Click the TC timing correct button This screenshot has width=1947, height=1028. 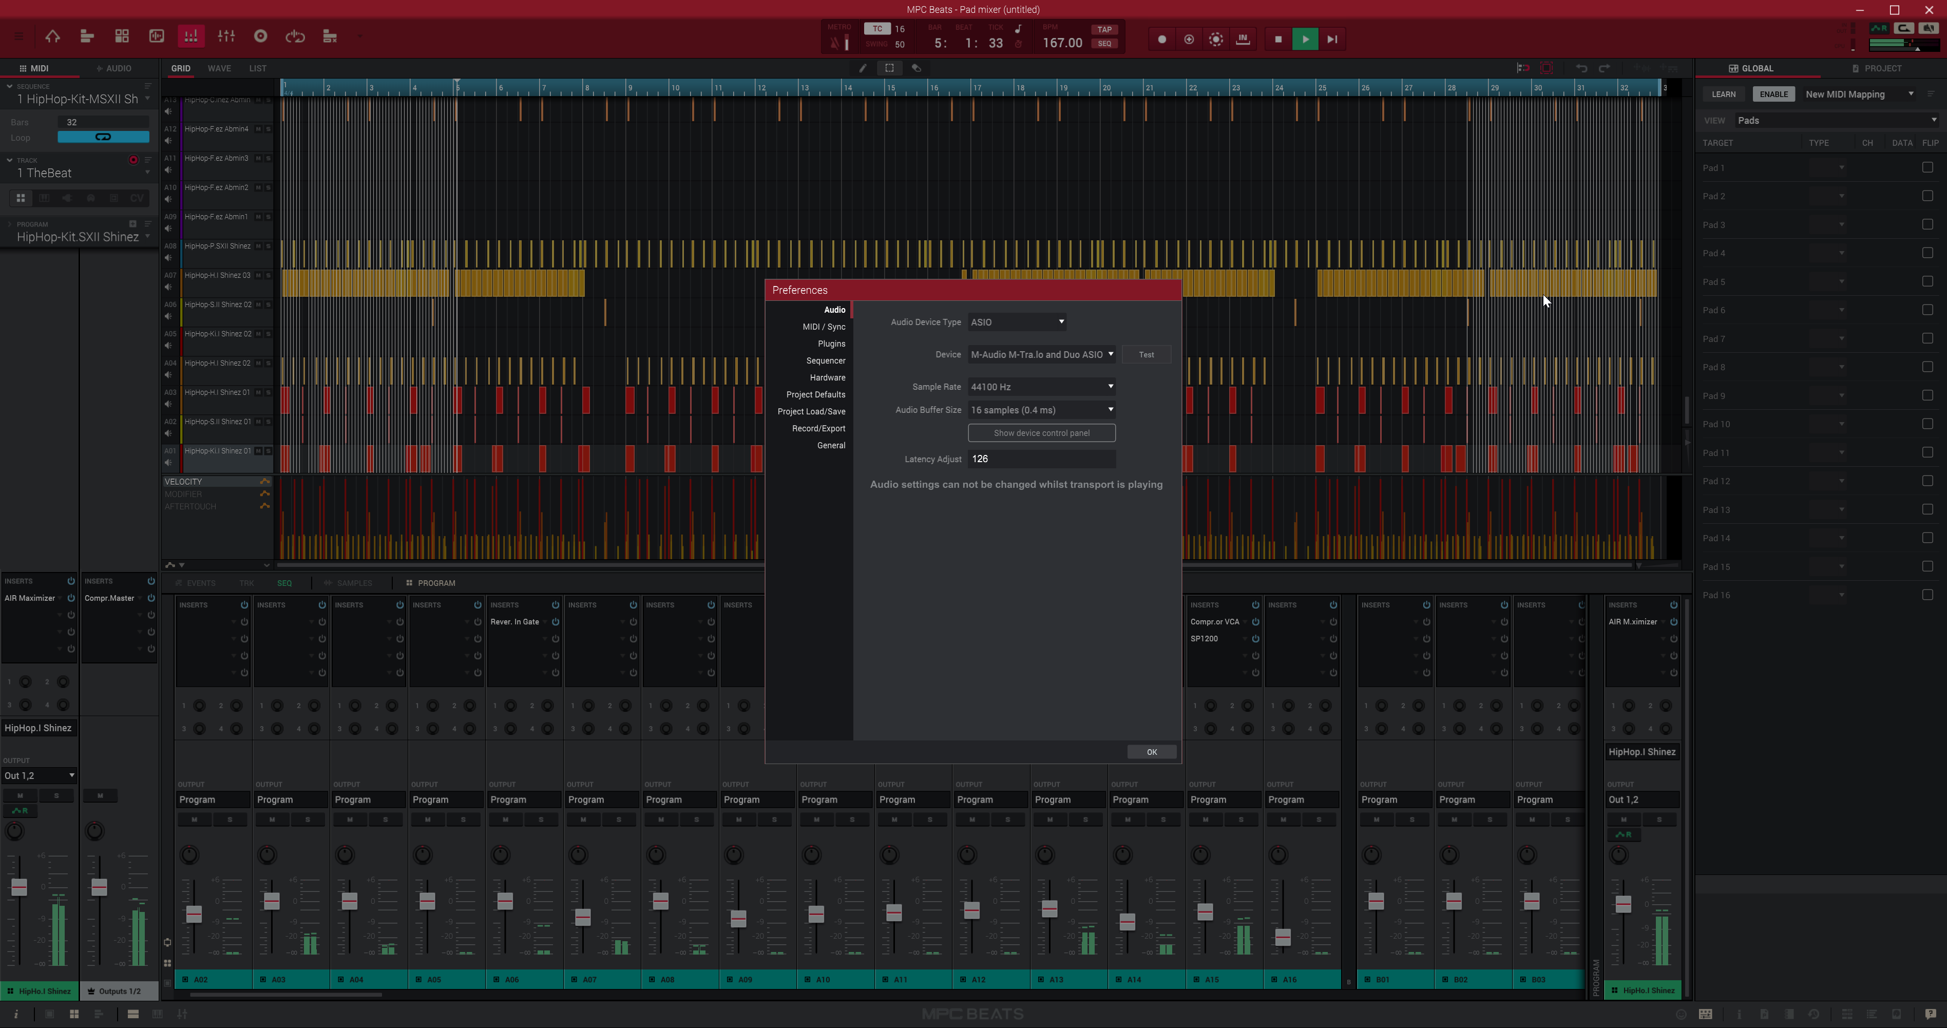(877, 29)
